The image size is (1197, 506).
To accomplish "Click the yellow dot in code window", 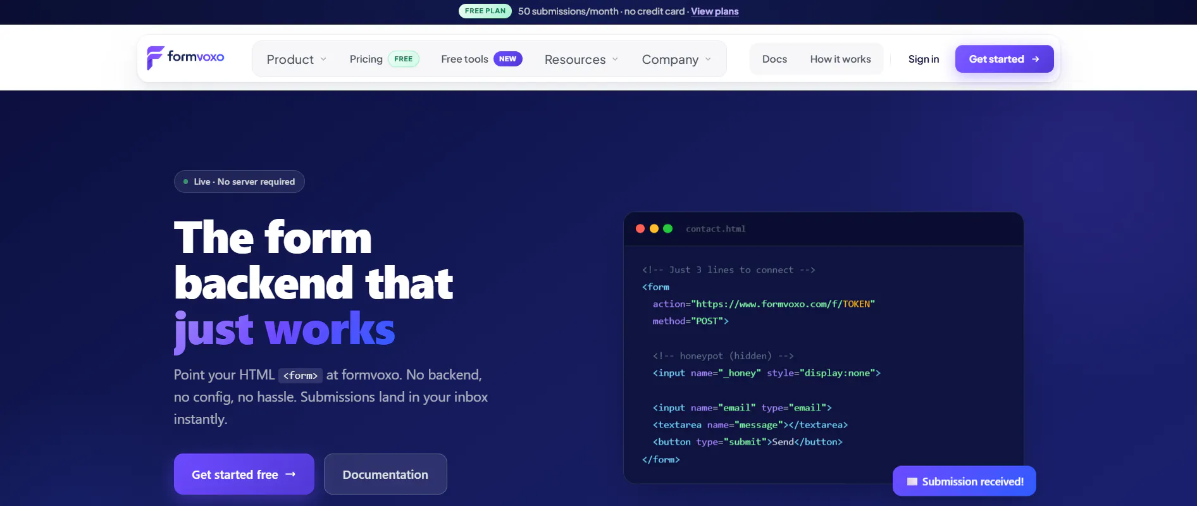I will click(654, 228).
